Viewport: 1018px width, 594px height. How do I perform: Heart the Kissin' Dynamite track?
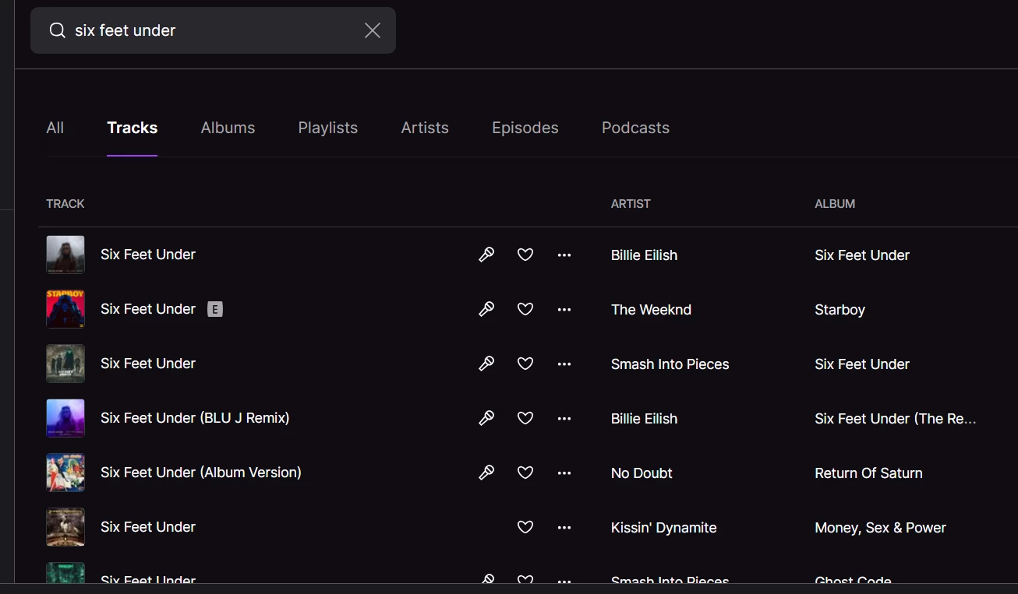click(525, 527)
